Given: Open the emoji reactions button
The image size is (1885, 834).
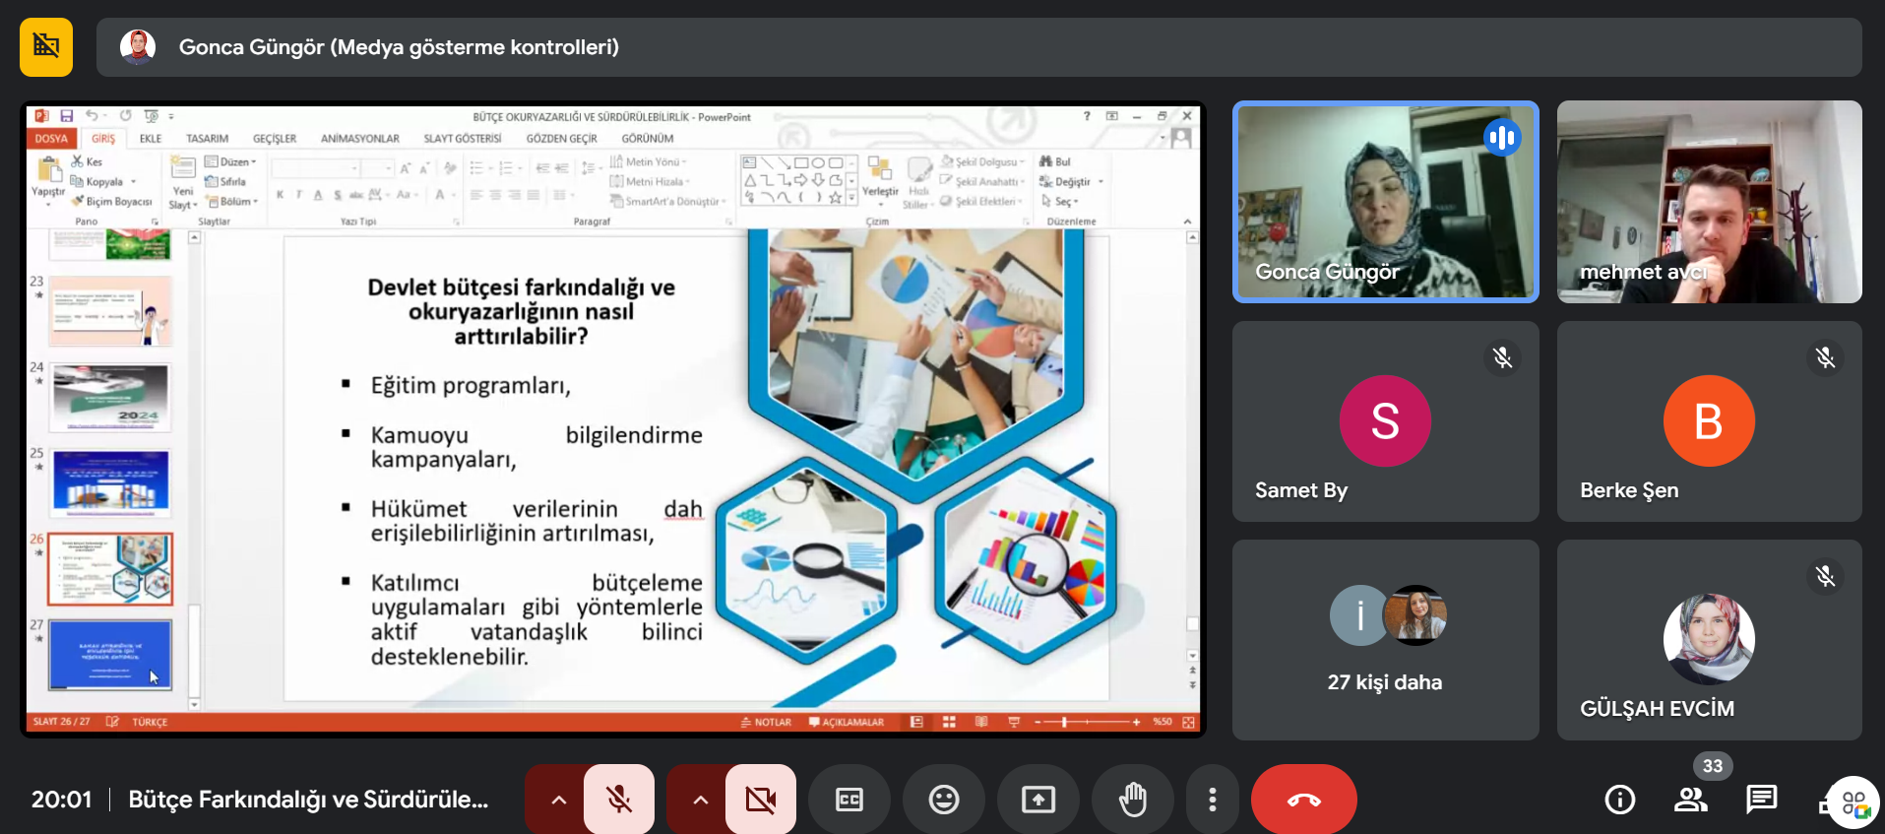Looking at the screenshot, I should (x=943, y=800).
